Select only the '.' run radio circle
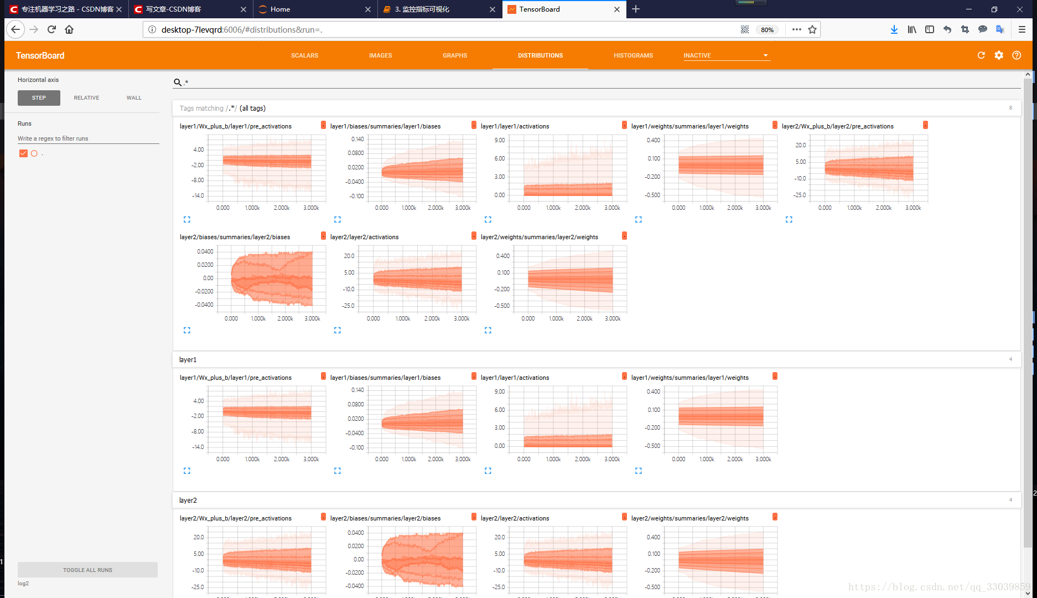The width and height of the screenshot is (1037, 598). 34,153
